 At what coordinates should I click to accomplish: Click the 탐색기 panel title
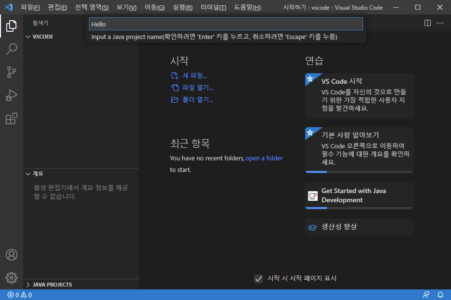pos(40,23)
